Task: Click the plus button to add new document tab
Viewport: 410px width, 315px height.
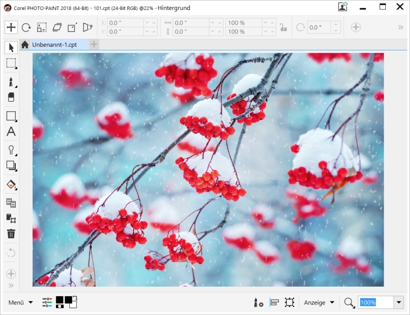Action: pyautogui.click(x=94, y=45)
